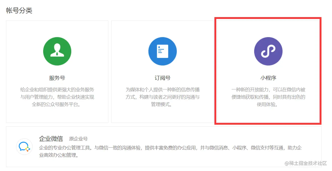
Task: Click the 订阅号 description starting 为媒体和个人
Action: 162,97
